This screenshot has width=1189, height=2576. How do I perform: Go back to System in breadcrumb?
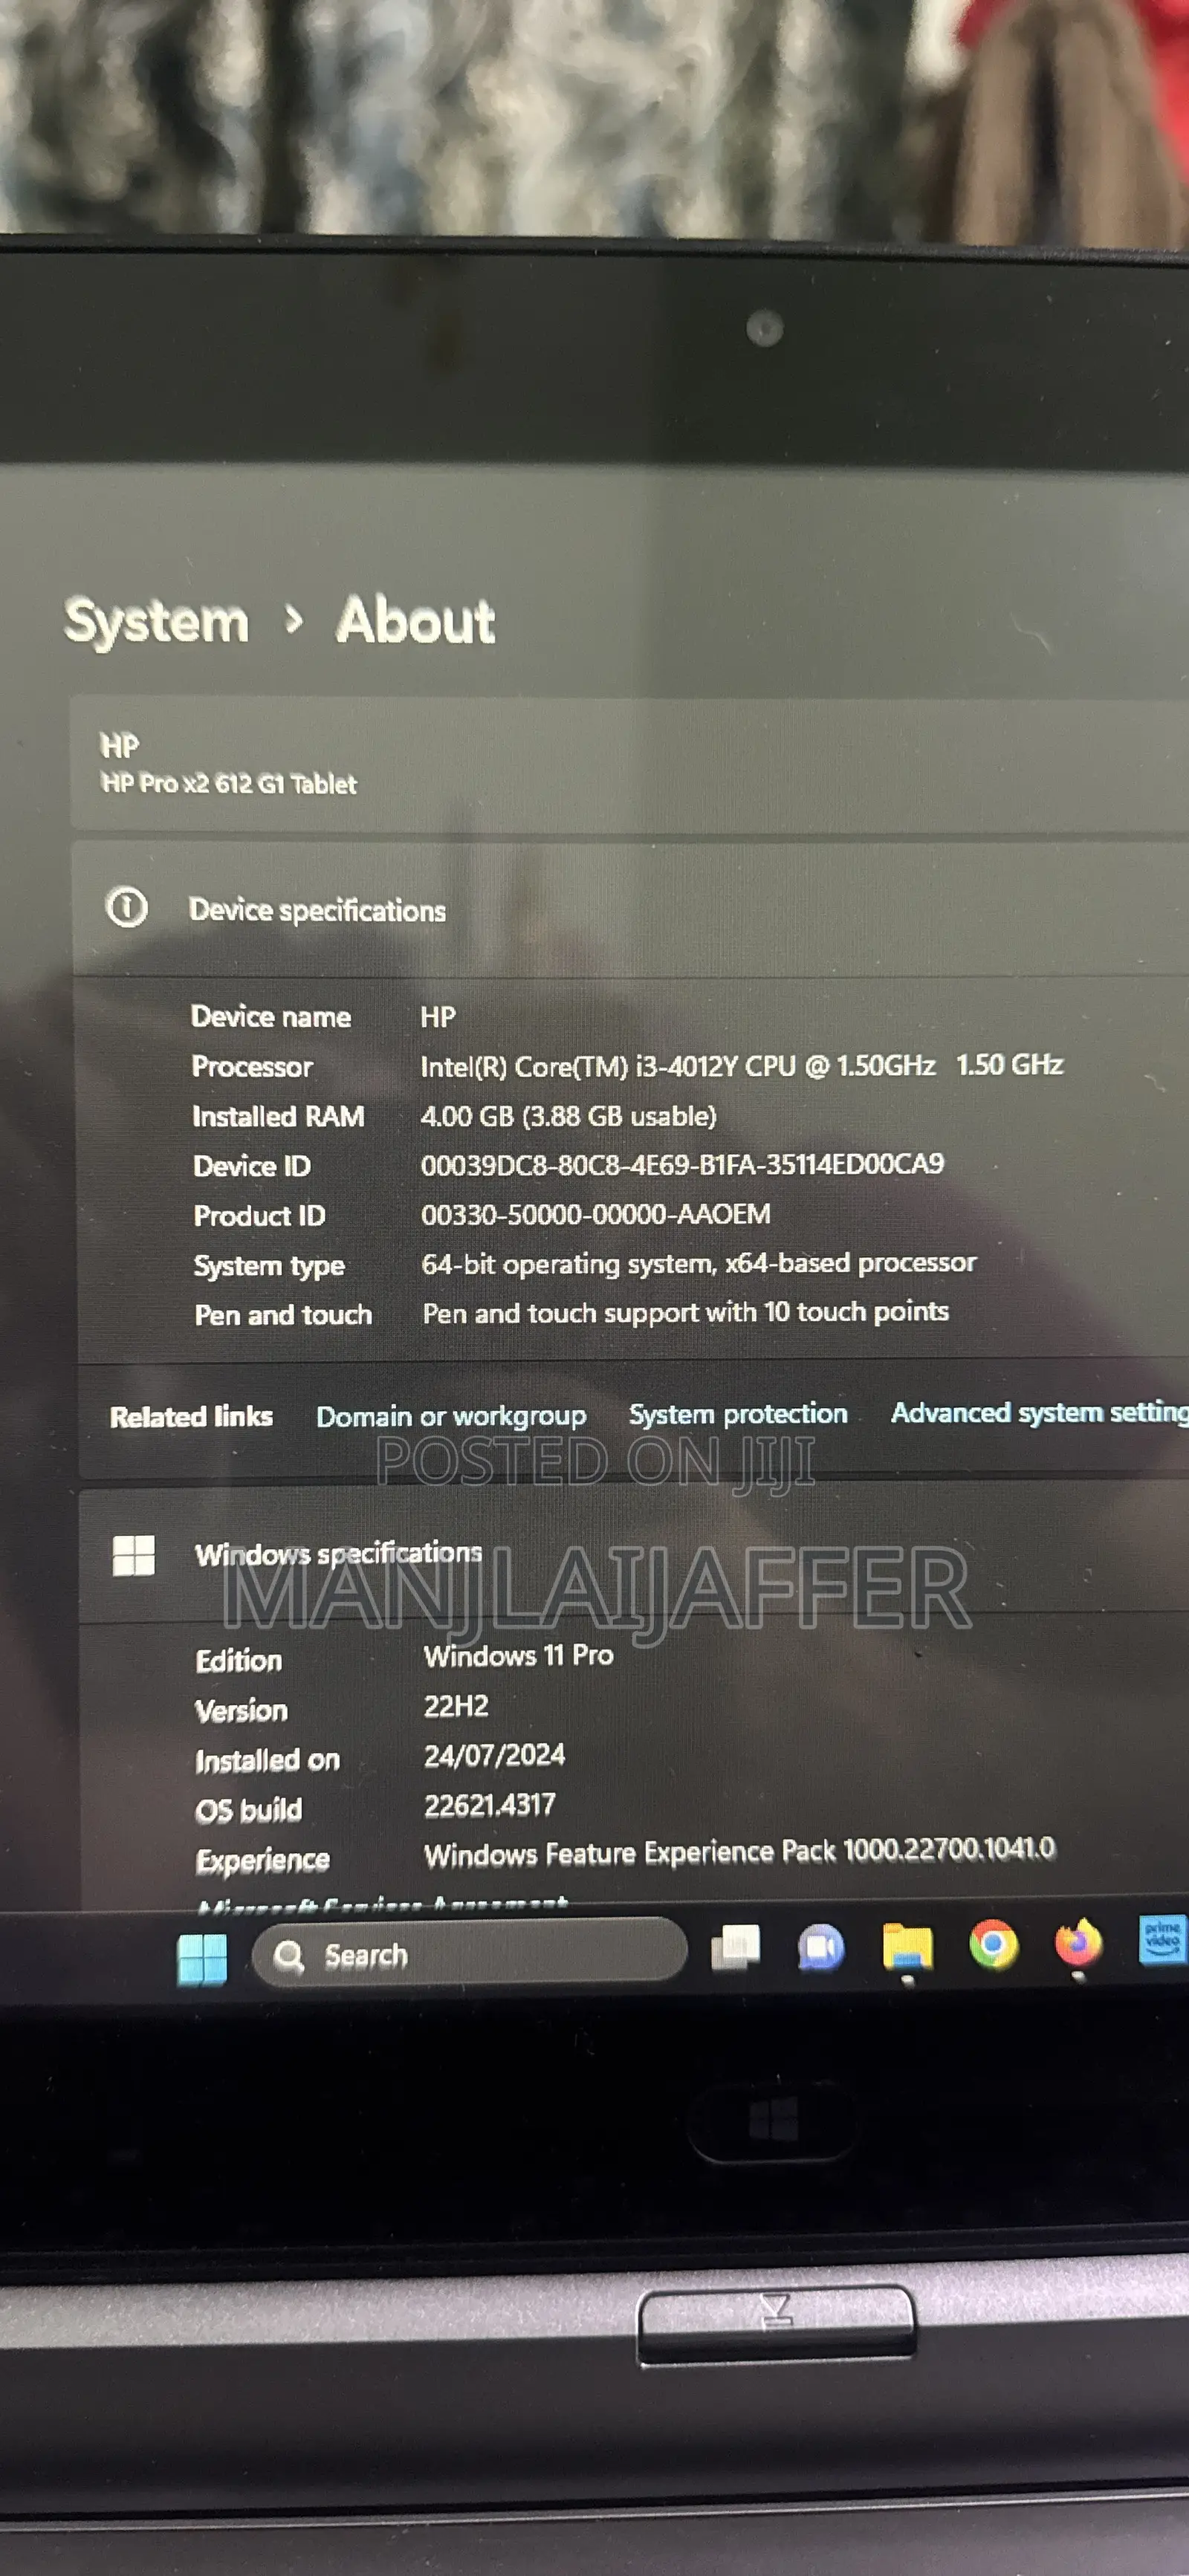pyautogui.click(x=157, y=621)
